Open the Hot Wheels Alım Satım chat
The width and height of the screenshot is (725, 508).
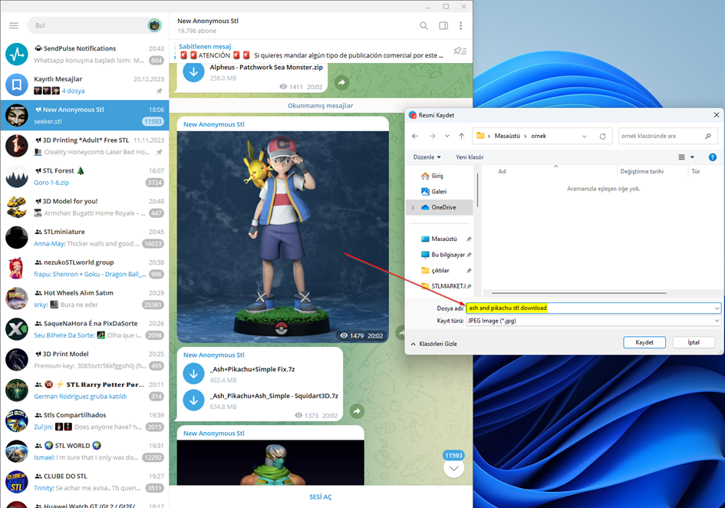tap(84, 299)
